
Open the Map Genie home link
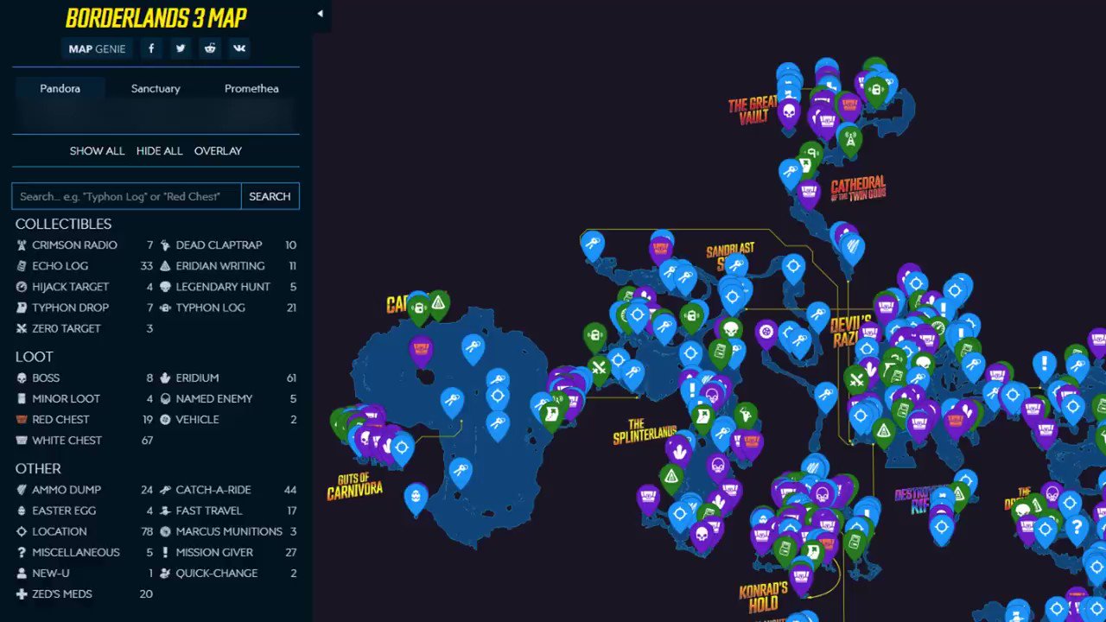click(x=98, y=48)
